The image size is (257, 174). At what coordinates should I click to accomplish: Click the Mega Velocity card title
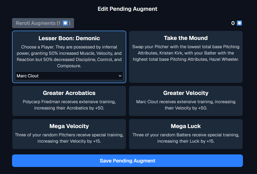point(69,126)
